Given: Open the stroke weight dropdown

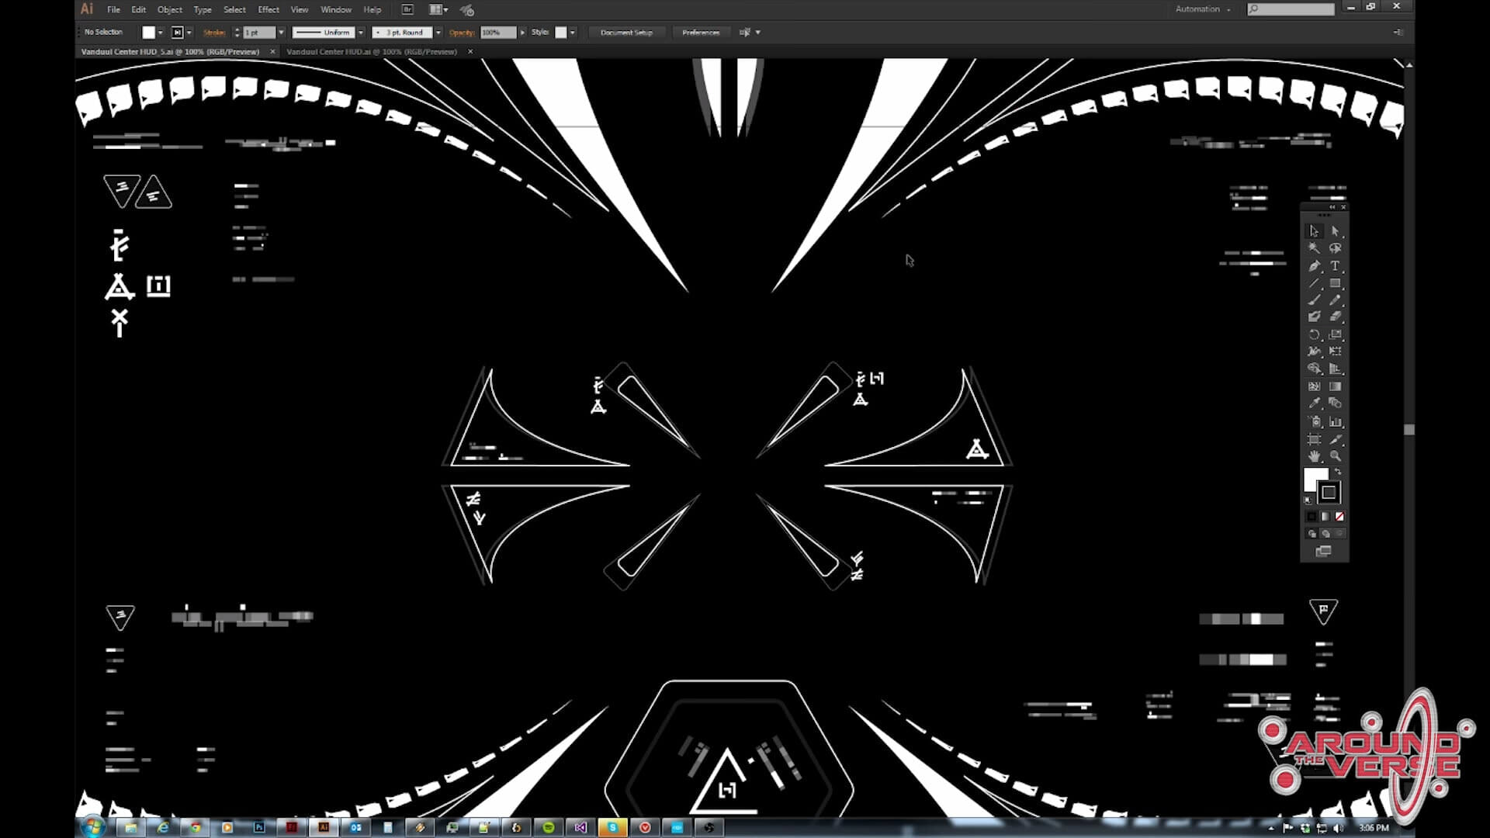Looking at the screenshot, I should (281, 33).
